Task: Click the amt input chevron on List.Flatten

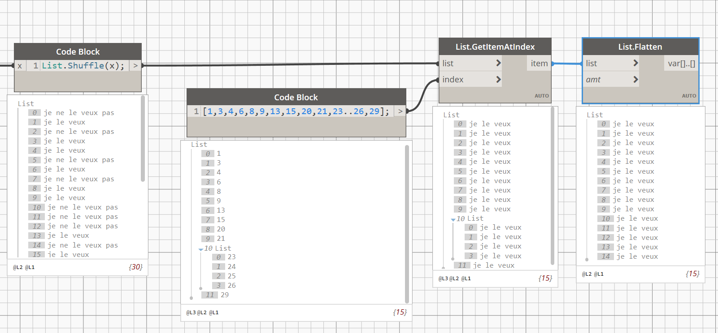Action: pos(635,79)
